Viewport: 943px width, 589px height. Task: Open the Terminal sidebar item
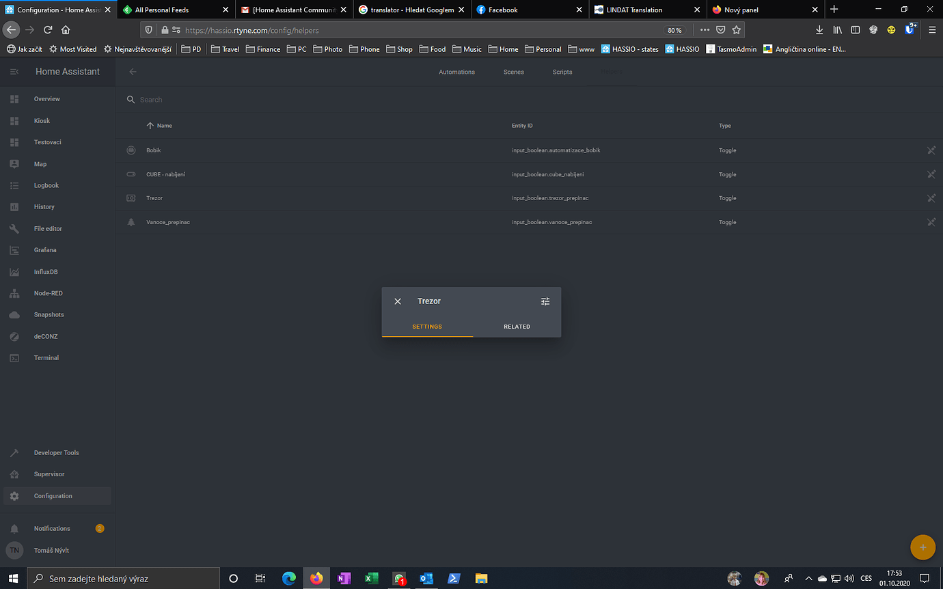tap(46, 357)
